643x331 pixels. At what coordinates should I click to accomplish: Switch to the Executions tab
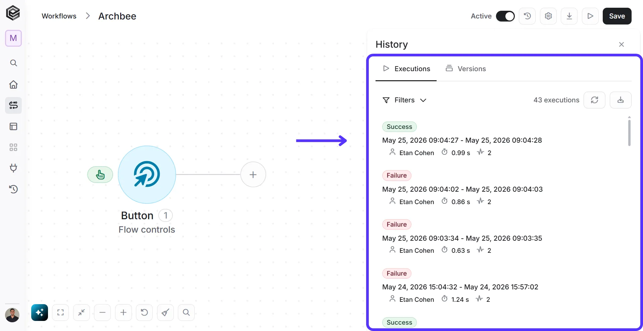pos(406,69)
